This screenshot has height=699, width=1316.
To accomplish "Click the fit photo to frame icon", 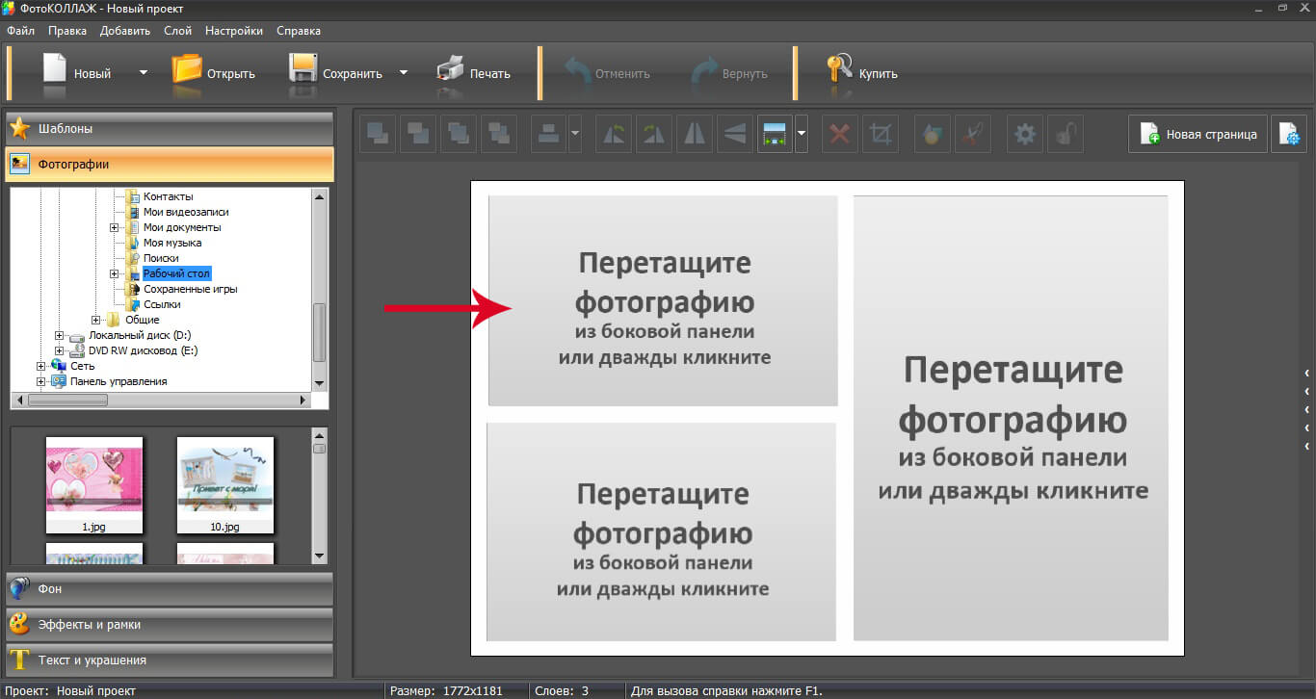I will [x=775, y=134].
